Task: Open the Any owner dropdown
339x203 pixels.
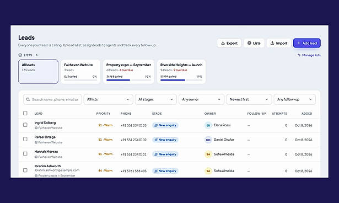Action: coord(201,99)
